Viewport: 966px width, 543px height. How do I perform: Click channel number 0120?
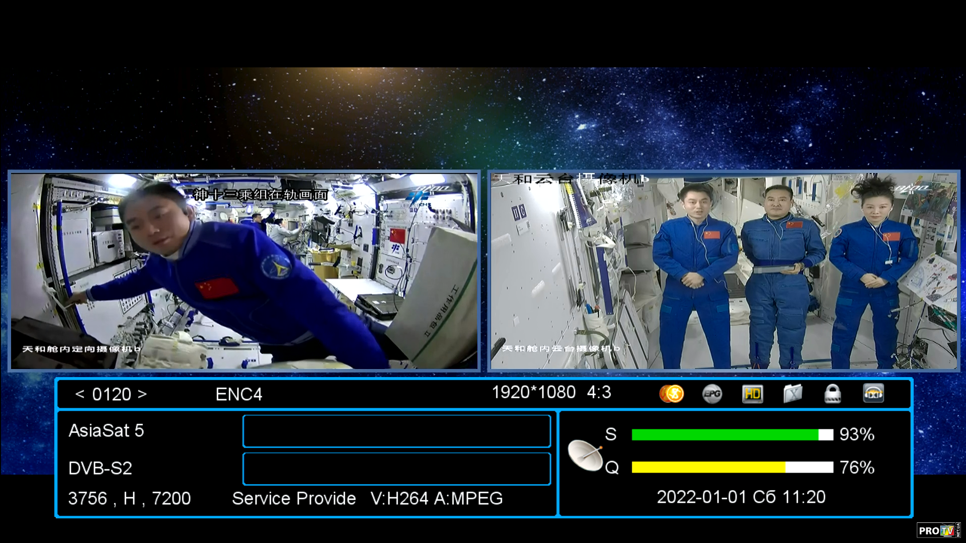tap(111, 394)
